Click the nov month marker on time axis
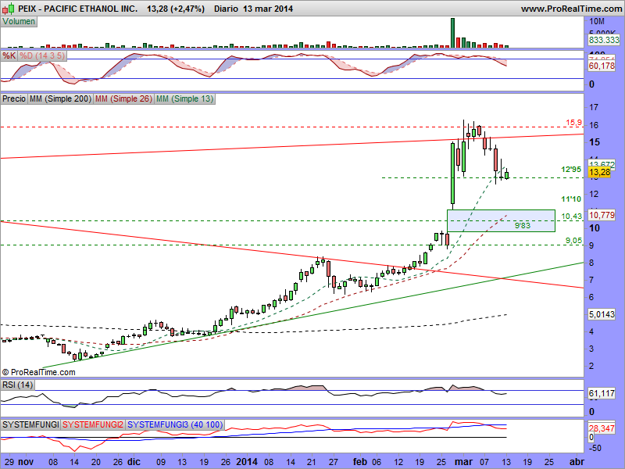The image size is (625, 469). pos(26,462)
